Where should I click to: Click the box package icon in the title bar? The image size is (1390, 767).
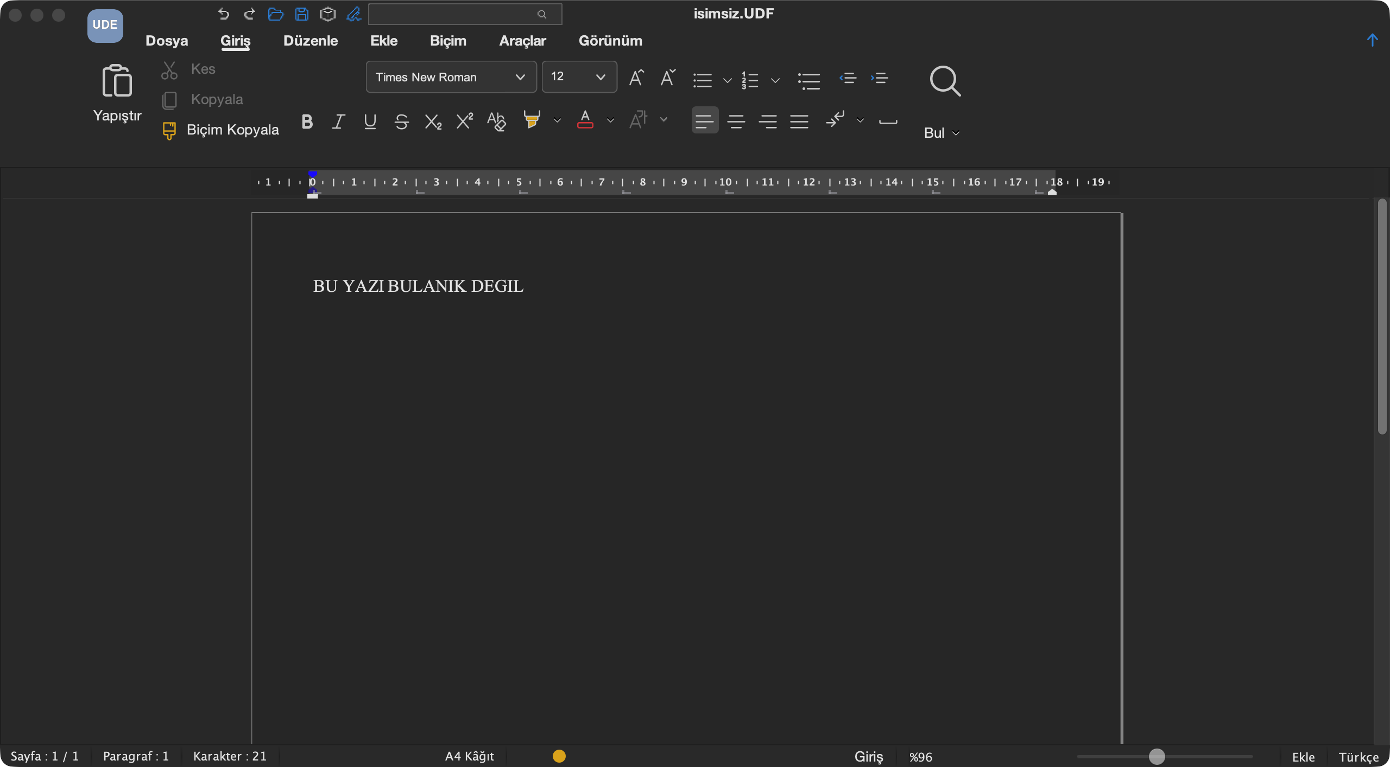pyautogui.click(x=328, y=14)
